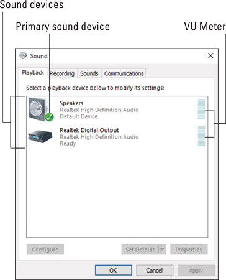Click the Speakers VU meter
Viewport: 226px width, 280px height.
coord(201,109)
